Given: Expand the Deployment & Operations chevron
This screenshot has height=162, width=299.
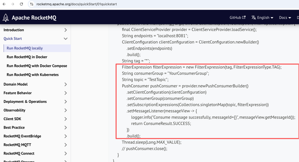Looking at the screenshot, I should coord(66,102).
